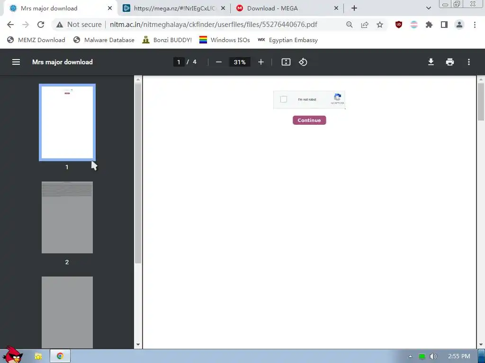Click the striped flag extension icon
The image size is (485, 363).
414,25
